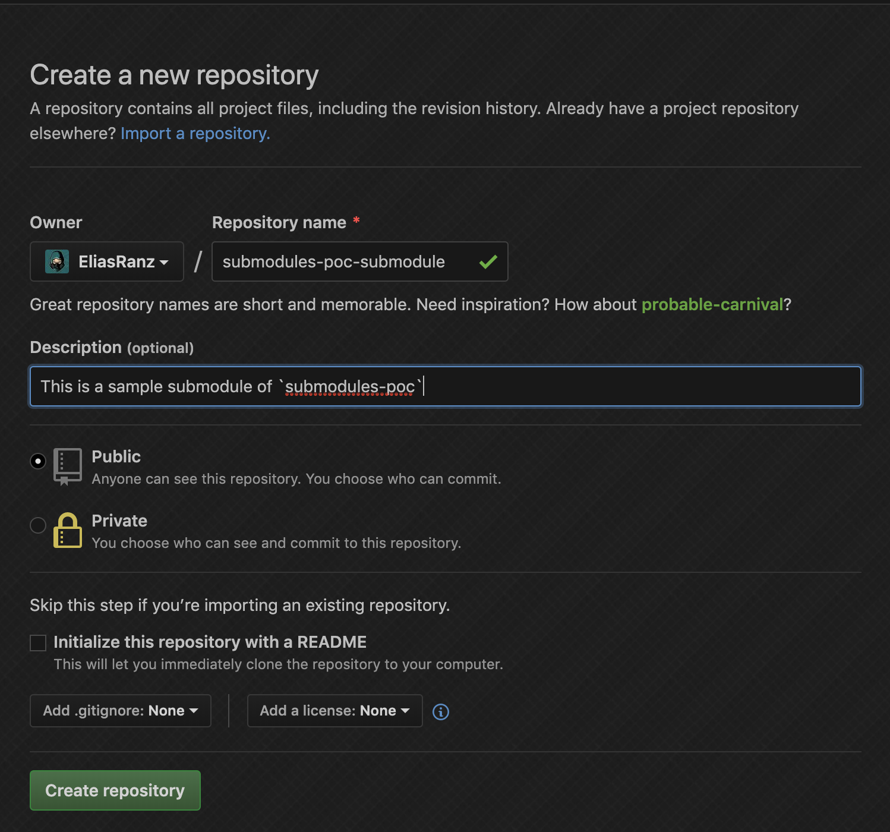
Task: Click the Initialize this repository with a README label
Action: point(210,642)
